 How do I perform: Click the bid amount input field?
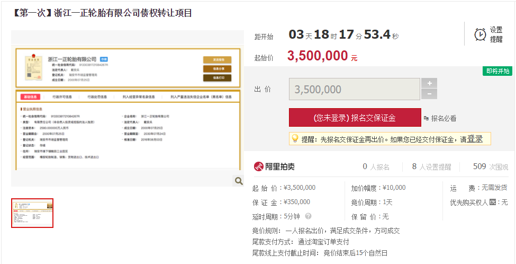[x=355, y=89]
